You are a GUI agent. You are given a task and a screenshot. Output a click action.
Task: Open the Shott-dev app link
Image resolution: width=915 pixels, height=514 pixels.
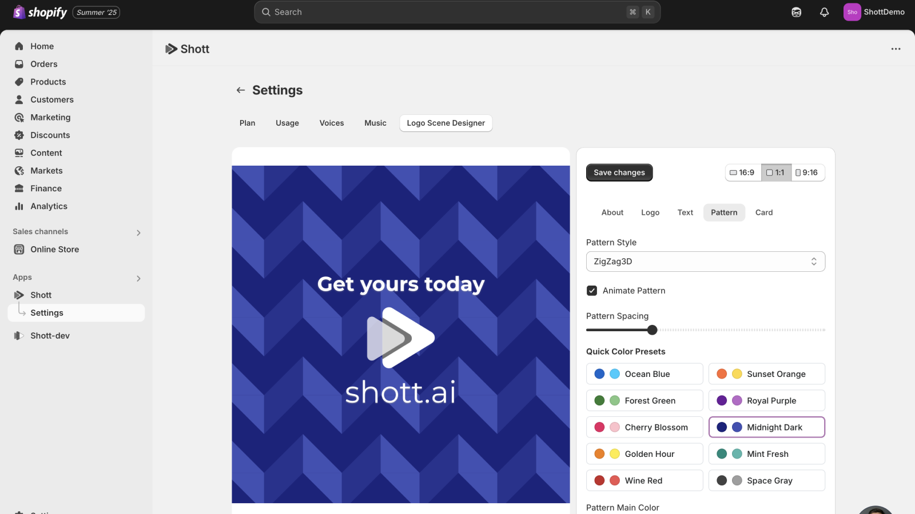pos(50,336)
